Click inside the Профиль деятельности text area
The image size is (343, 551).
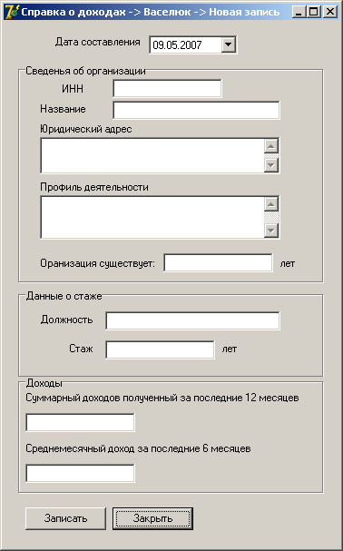152,217
